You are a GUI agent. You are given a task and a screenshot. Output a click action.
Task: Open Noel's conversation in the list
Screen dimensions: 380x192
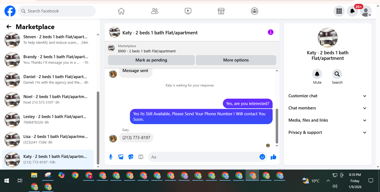pos(48,99)
